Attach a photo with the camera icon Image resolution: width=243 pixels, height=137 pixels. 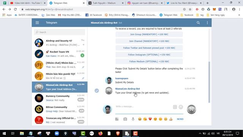pos(125,119)
